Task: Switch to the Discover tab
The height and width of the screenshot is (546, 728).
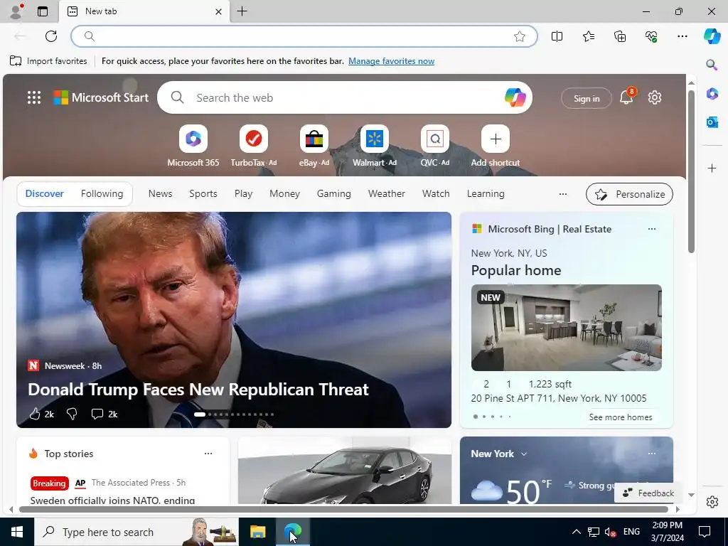Action: [44, 193]
